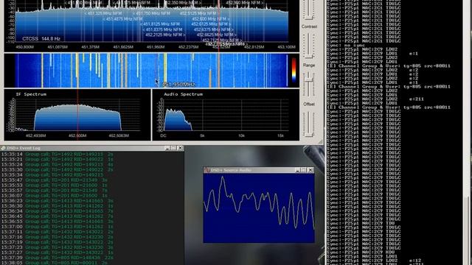Screen dimensions: 472x265
Task: Select the 452.5125 MHz NFM bookmark label
Action: [198, 13]
